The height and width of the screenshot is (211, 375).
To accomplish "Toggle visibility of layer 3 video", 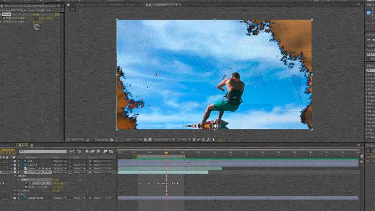I will coord(2,168).
